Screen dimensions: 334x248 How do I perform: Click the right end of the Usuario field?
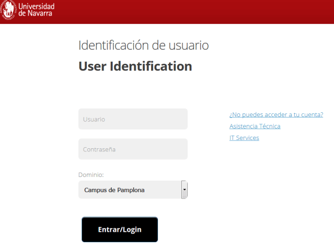click(180, 119)
